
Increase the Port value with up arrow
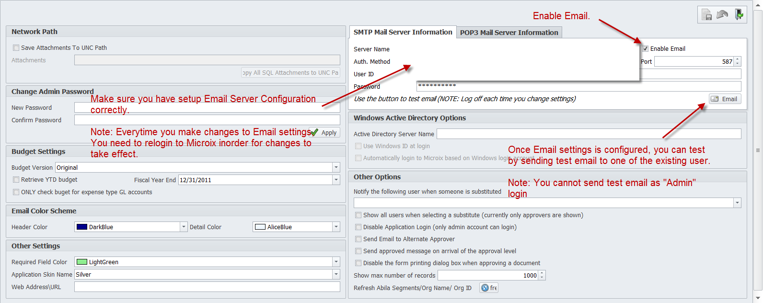[x=738, y=59]
